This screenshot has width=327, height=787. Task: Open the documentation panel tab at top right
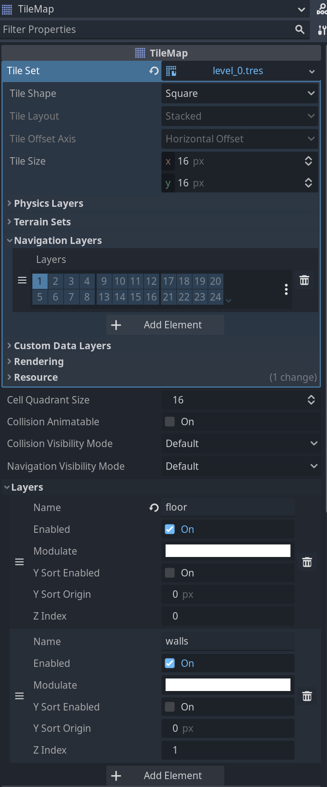point(321,9)
